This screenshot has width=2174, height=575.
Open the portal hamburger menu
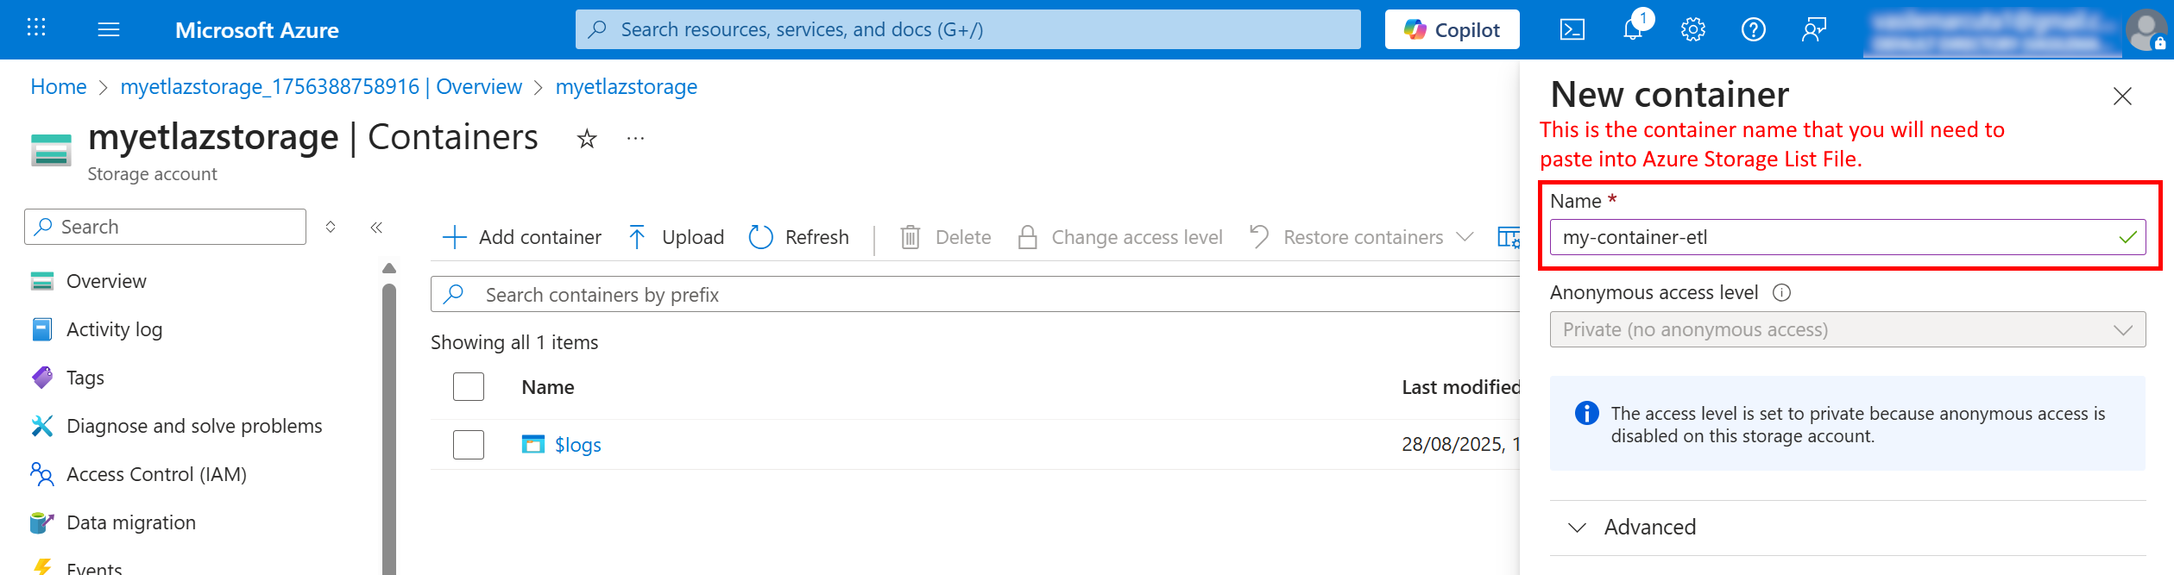pyautogui.click(x=109, y=30)
